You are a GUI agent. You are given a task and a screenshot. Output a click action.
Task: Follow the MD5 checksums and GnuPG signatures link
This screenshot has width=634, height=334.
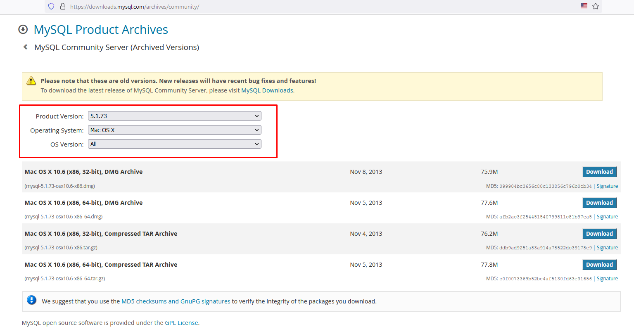pos(176,301)
